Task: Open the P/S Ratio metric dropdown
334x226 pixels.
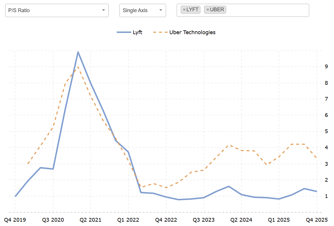Action: (57, 10)
